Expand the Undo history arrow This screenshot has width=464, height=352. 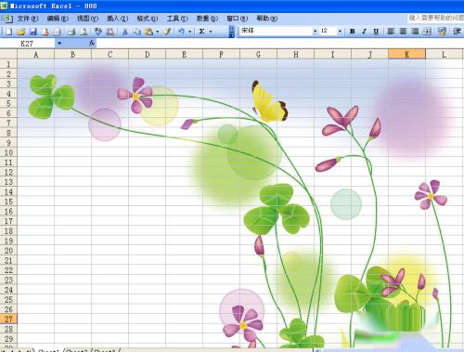189,32
